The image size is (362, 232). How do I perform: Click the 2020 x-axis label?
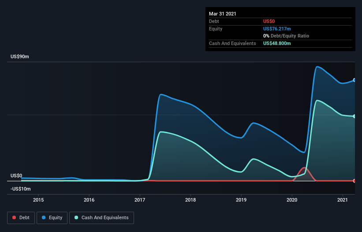[292, 200]
